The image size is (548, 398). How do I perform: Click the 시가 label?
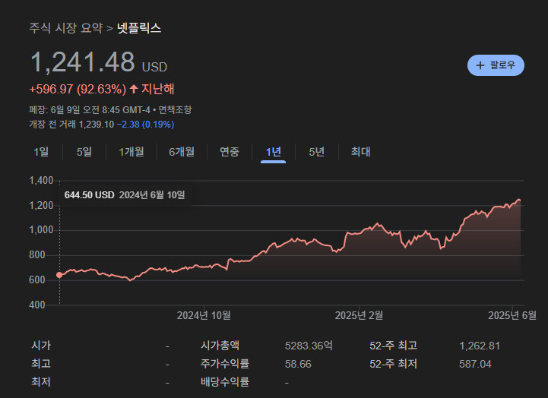tap(41, 346)
